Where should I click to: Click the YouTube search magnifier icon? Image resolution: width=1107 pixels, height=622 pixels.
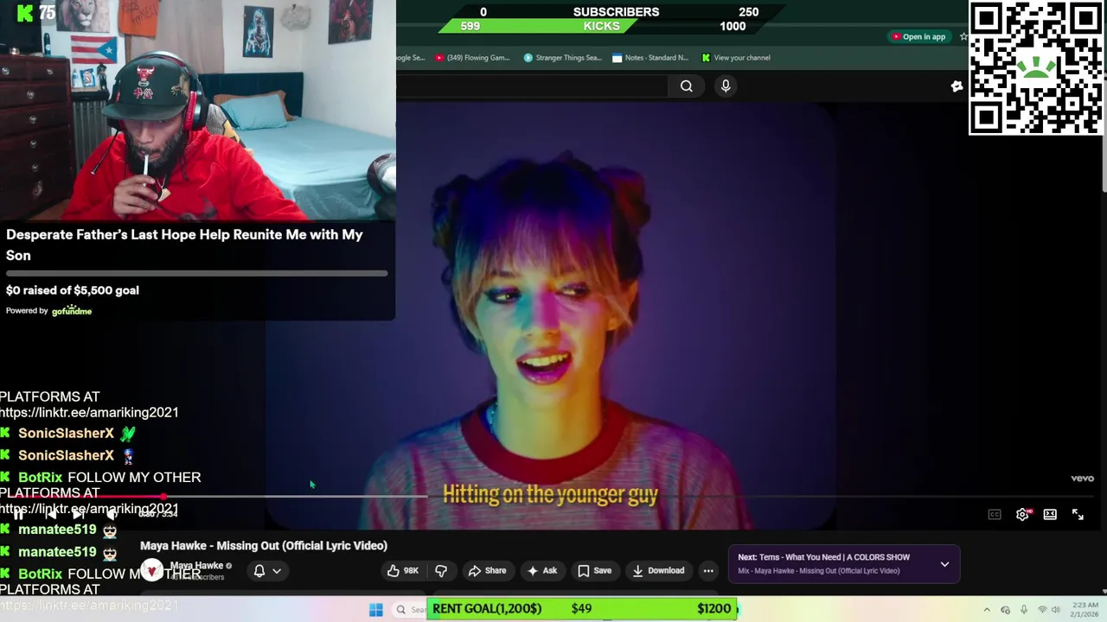(x=686, y=86)
